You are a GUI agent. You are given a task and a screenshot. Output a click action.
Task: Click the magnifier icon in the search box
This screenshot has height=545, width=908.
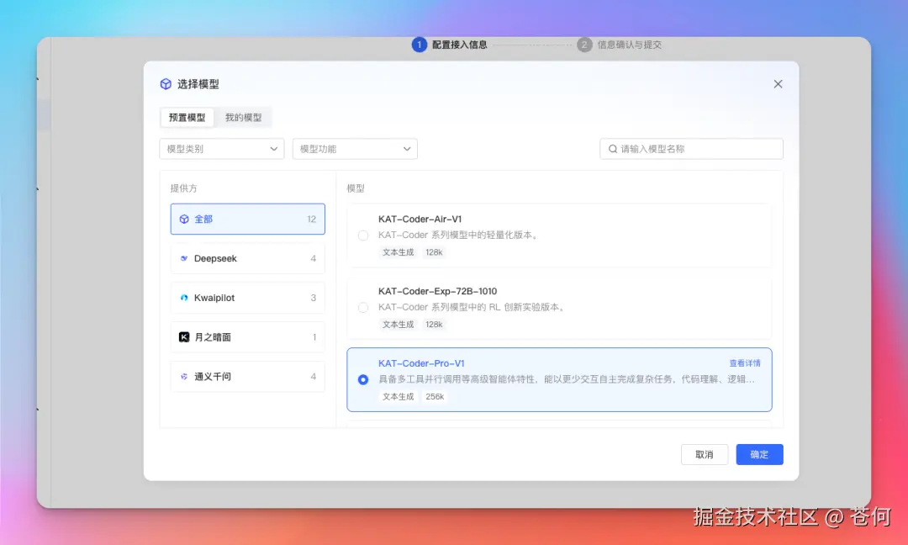(612, 148)
